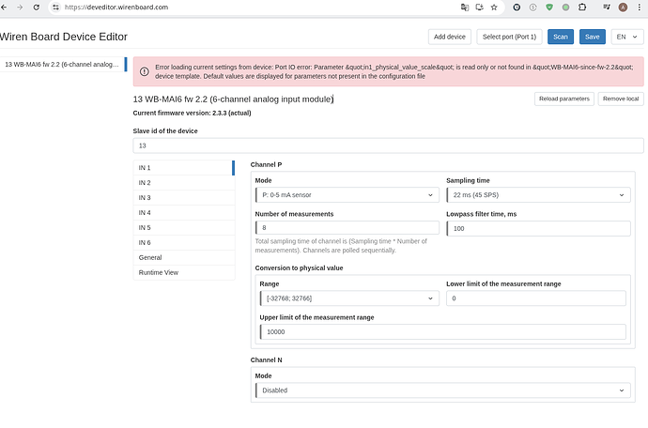Click the Scan button
648x428 pixels.
561,37
